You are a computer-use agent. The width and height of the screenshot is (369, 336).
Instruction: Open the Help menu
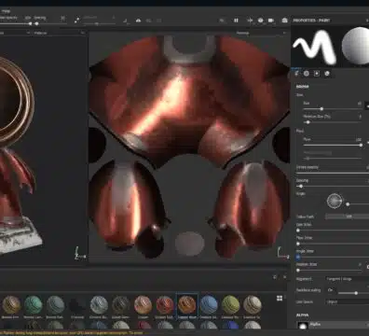[7, 11]
